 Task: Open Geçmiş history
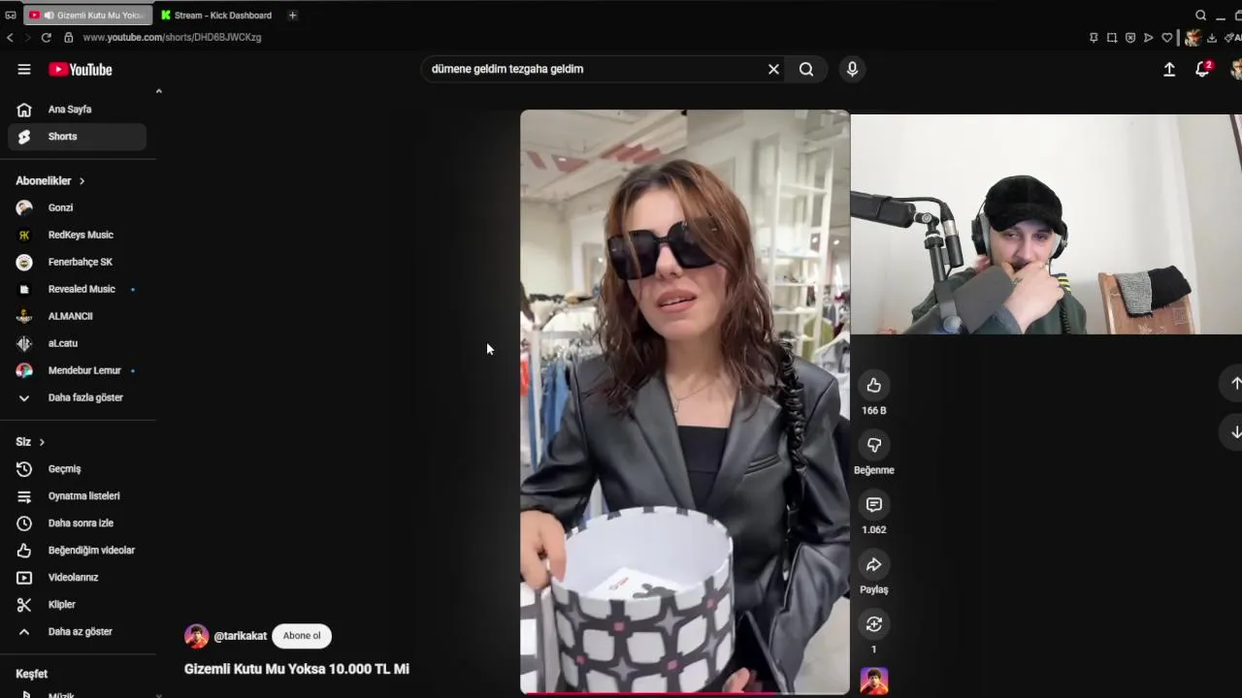point(78,469)
